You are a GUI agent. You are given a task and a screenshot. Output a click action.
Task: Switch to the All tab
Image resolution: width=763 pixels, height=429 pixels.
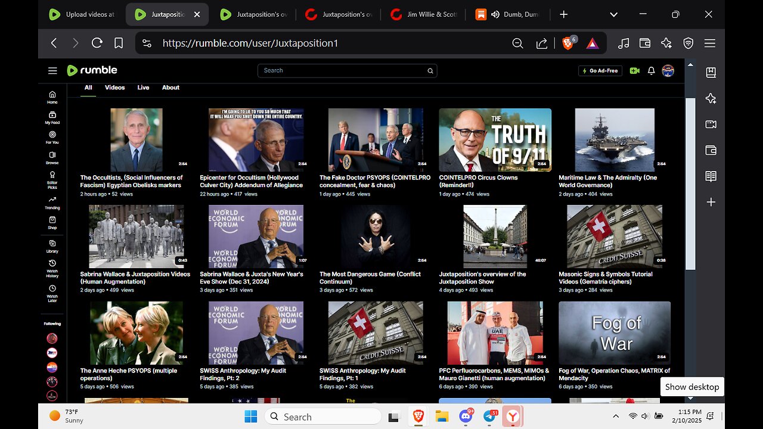click(x=88, y=88)
